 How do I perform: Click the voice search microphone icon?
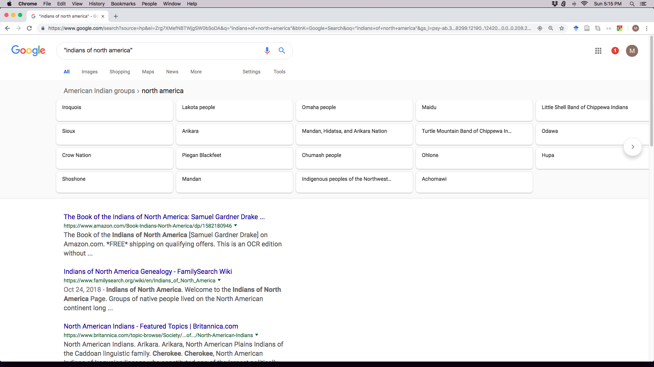tap(267, 51)
